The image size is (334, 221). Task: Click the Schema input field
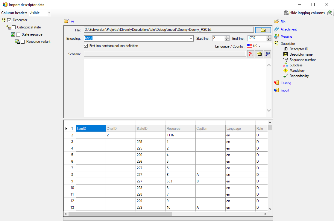tap(165, 54)
